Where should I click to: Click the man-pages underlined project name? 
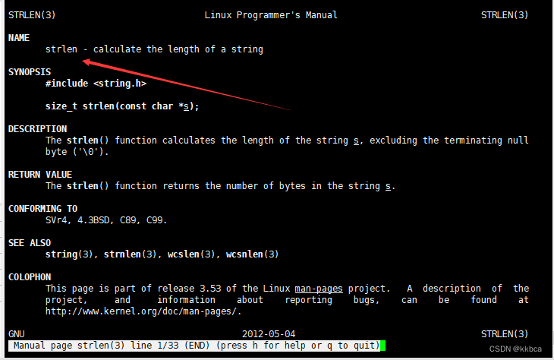coord(319,289)
